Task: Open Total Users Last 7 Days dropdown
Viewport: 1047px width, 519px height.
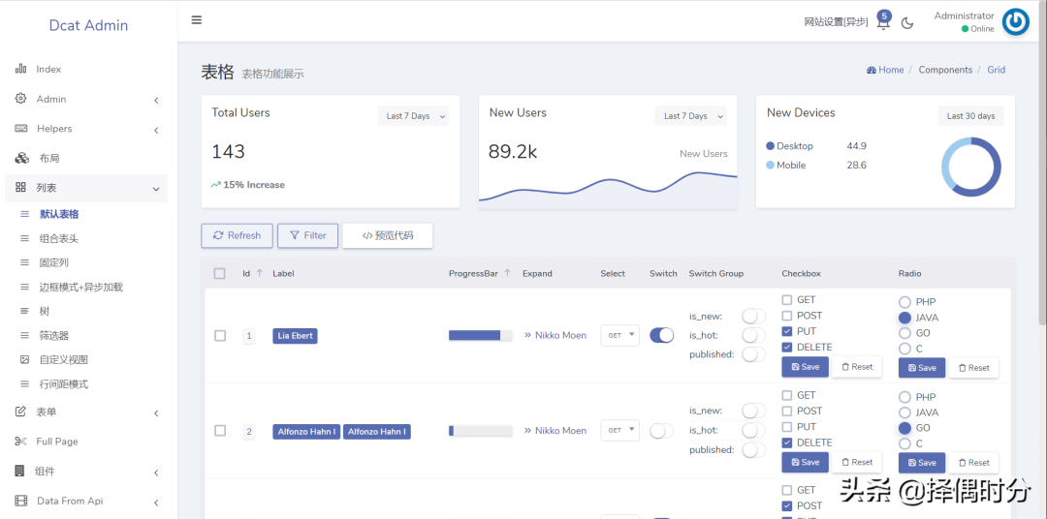Action: (x=414, y=116)
